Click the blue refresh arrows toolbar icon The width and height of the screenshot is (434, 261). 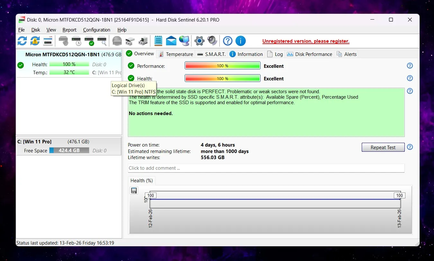(x=22, y=41)
